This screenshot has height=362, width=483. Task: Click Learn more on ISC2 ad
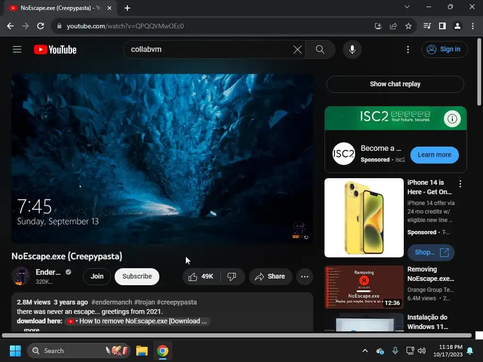point(434,155)
